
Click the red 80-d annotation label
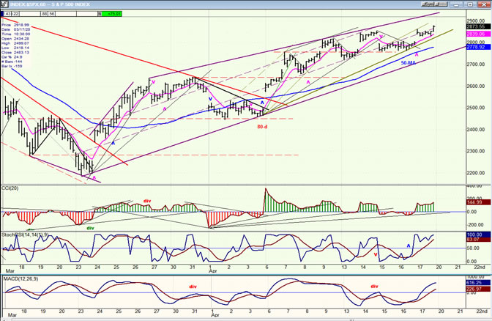coord(262,127)
